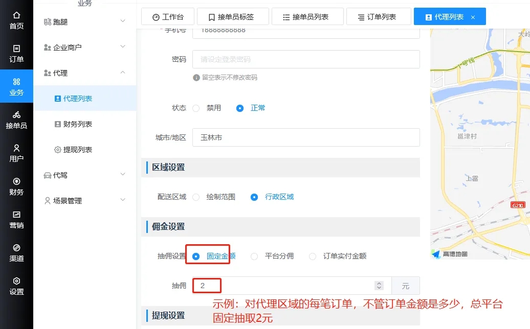Select the 接单员 rider icon in sidebar
The image size is (530, 329).
pos(16,115)
